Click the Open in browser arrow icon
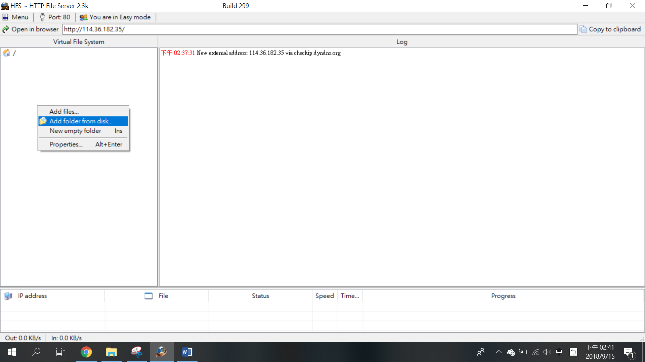Image resolution: width=645 pixels, height=362 pixels. click(x=6, y=29)
